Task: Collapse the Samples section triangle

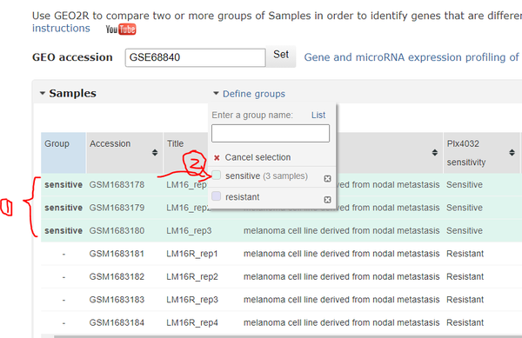Action: [43, 93]
